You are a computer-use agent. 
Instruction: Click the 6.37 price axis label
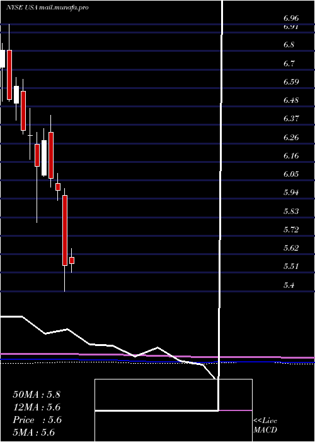(x=291, y=119)
